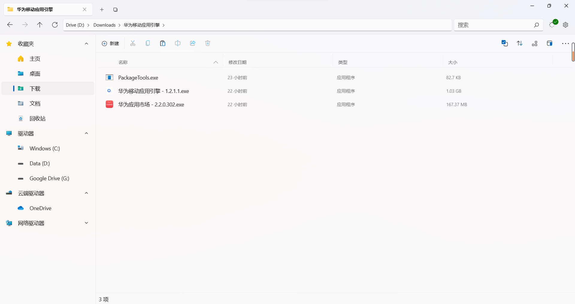Refresh the current folder
Image resolution: width=575 pixels, height=304 pixels.
(55, 25)
